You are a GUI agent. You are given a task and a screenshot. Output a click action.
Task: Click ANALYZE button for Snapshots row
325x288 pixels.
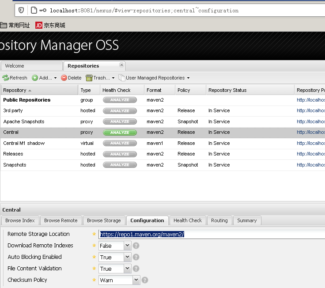click(x=120, y=165)
